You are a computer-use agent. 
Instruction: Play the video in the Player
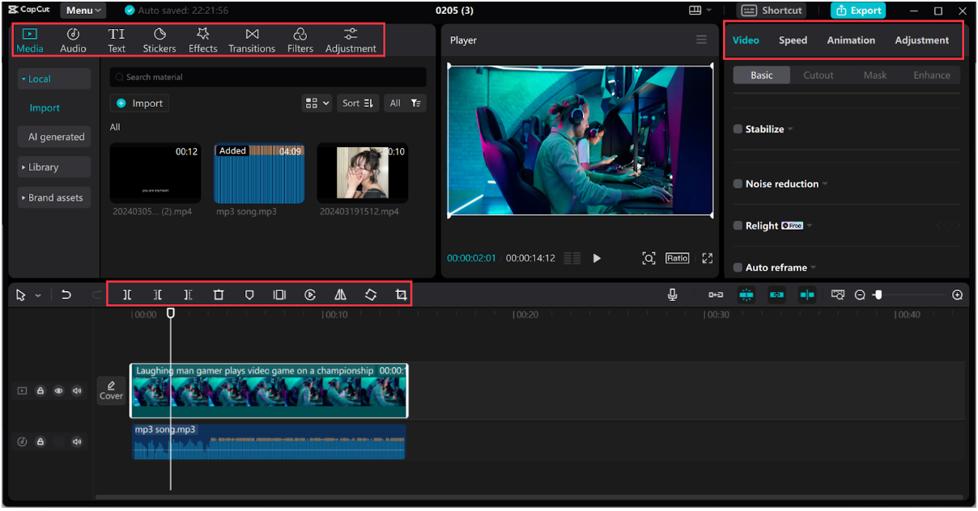(x=597, y=258)
